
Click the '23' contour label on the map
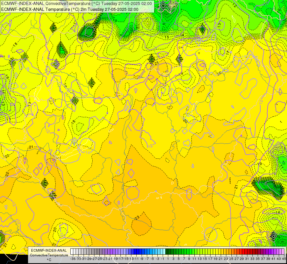[137, 218]
